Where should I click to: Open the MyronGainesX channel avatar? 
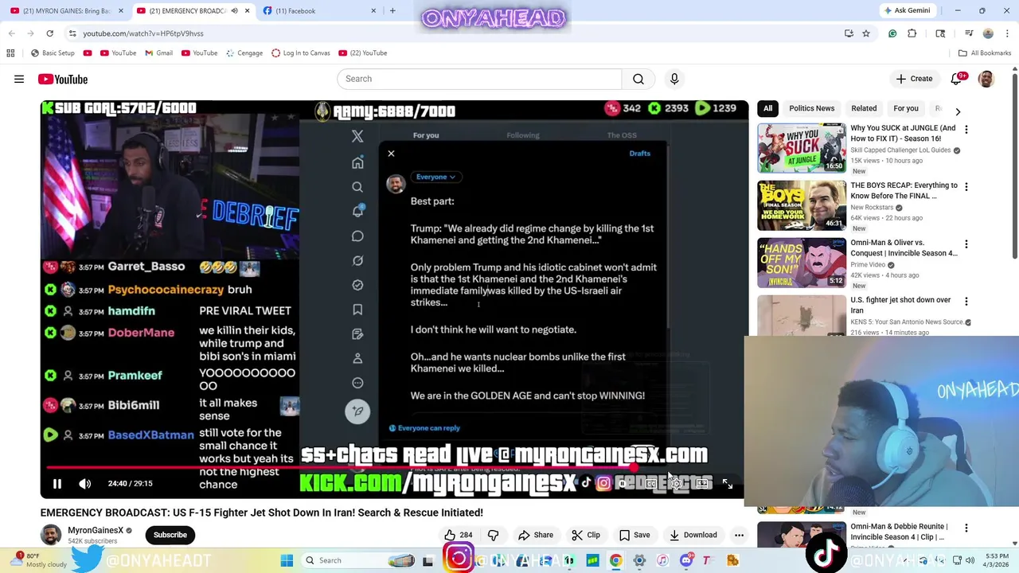tap(51, 535)
